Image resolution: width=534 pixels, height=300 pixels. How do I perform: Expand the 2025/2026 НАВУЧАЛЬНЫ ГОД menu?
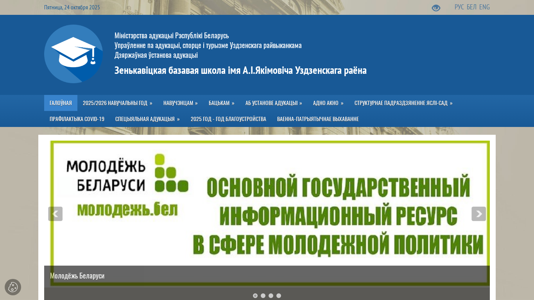118,103
